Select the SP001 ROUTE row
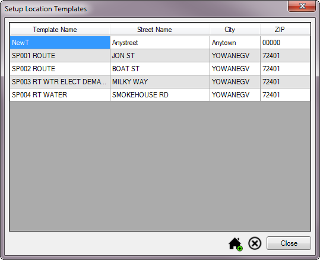 point(160,56)
